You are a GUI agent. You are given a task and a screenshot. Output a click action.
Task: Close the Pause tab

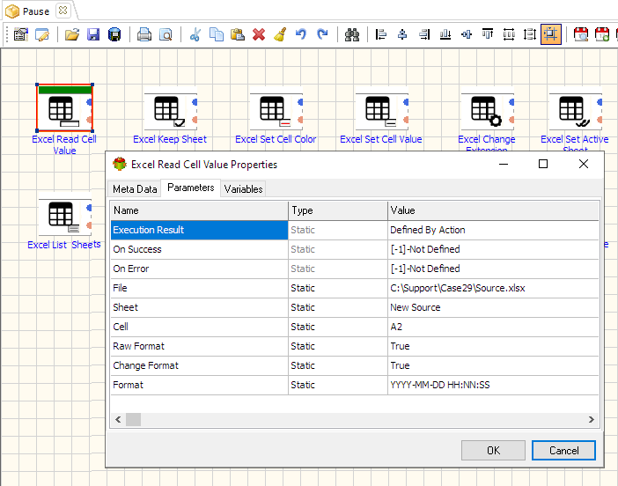tap(63, 11)
